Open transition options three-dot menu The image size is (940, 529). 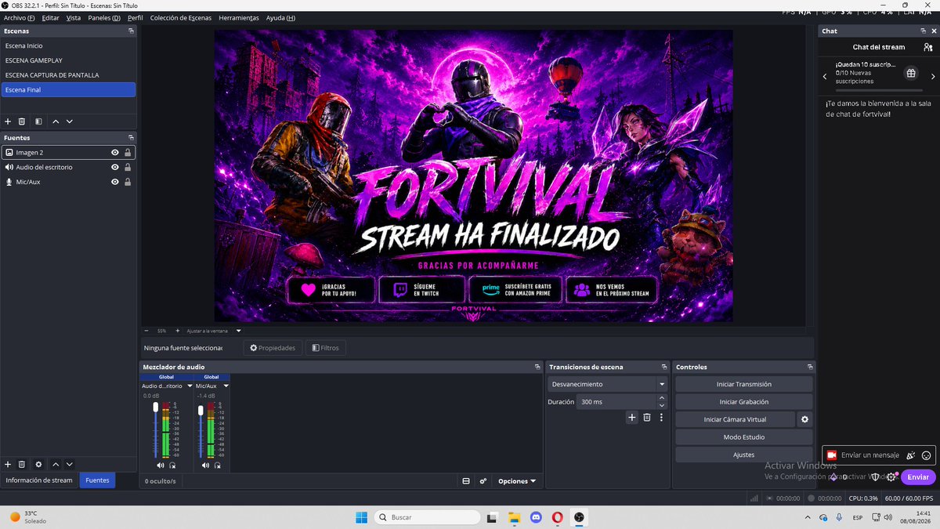[661, 418]
